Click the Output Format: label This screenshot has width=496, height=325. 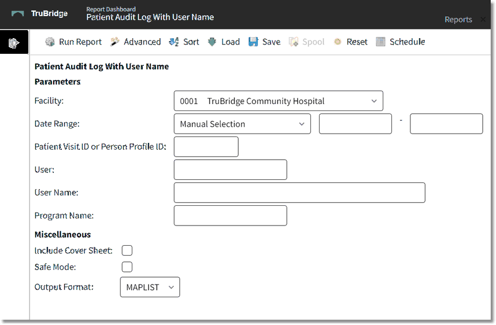(64, 287)
